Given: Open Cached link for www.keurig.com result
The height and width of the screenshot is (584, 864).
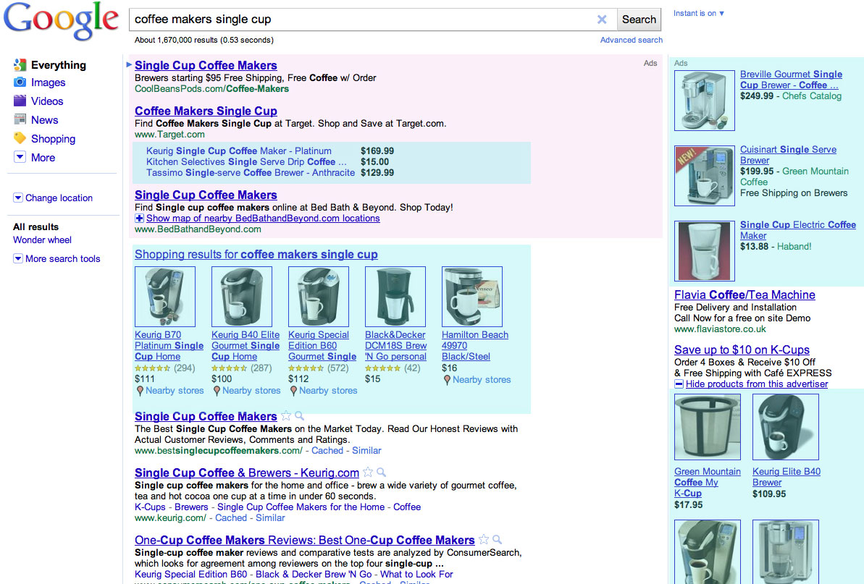Looking at the screenshot, I should coord(231,518).
